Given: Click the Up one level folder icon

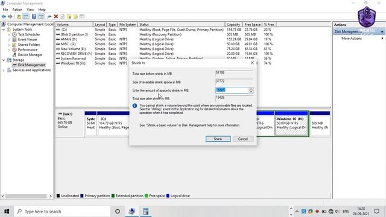Looking at the screenshot, I should 19,16.
